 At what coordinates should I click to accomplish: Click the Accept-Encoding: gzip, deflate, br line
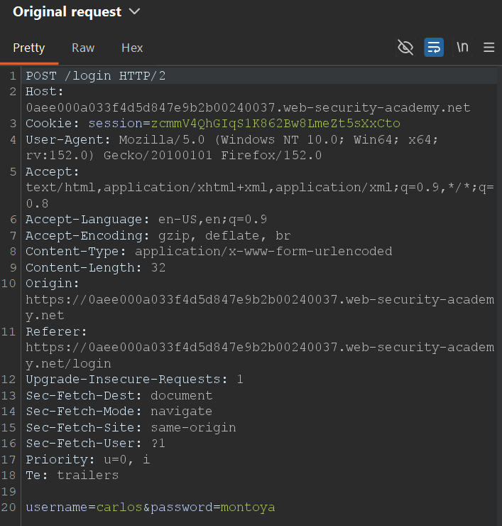click(158, 236)
